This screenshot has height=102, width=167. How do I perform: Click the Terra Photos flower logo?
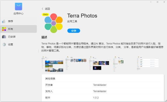[54, 23]
